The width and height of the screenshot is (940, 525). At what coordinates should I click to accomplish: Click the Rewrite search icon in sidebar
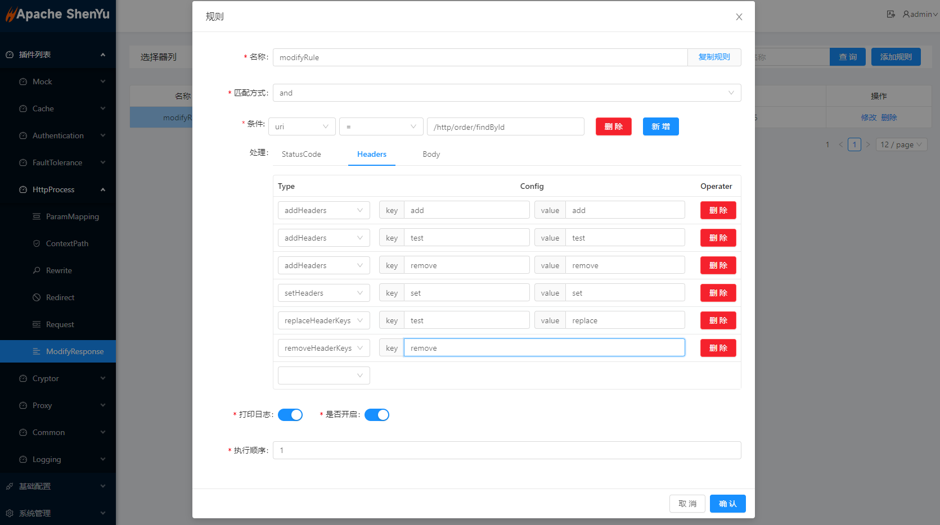click(x=37, y=270)
